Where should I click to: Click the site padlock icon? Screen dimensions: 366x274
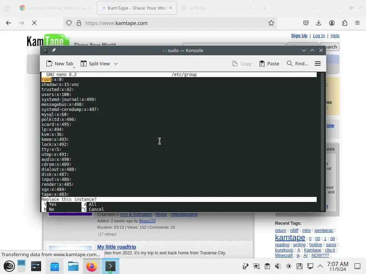[79, 23]
